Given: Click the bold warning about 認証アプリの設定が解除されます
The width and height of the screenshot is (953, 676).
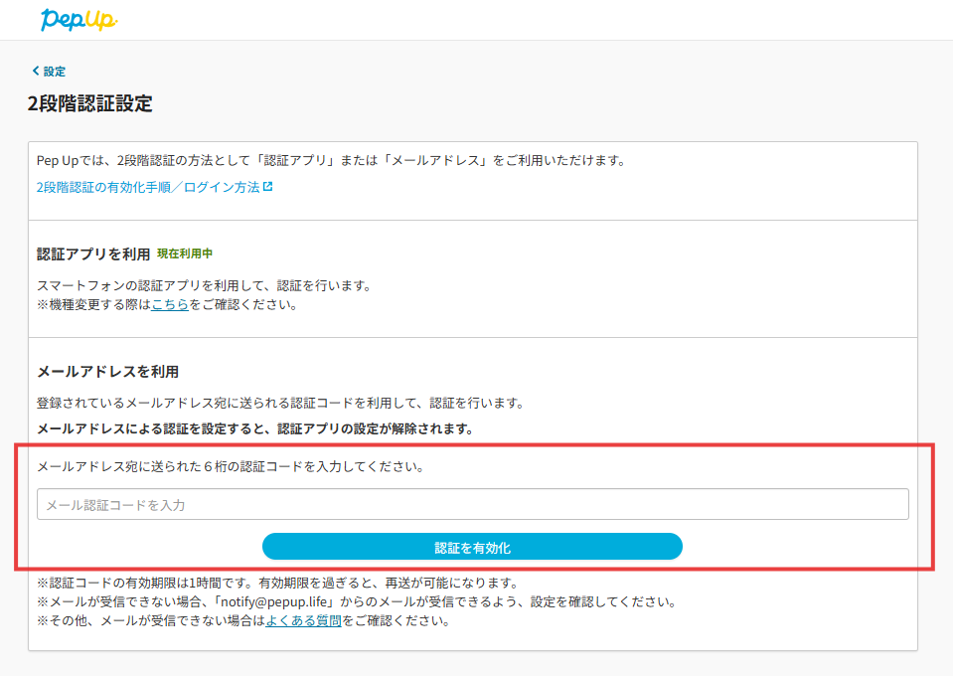Looking at the screenshot, I should click(x=255, y=428).
